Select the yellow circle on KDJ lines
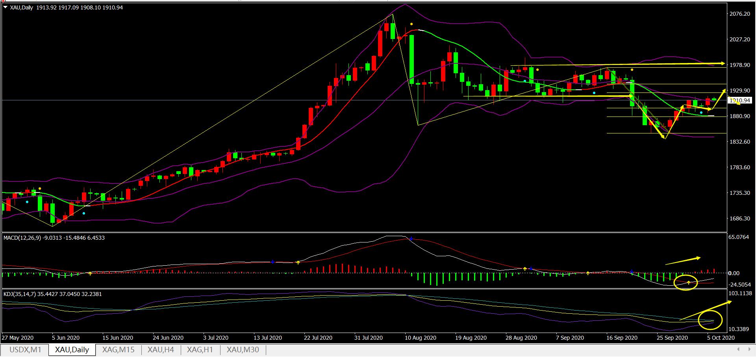Viewport: 756px width, 357px height. 710,320
